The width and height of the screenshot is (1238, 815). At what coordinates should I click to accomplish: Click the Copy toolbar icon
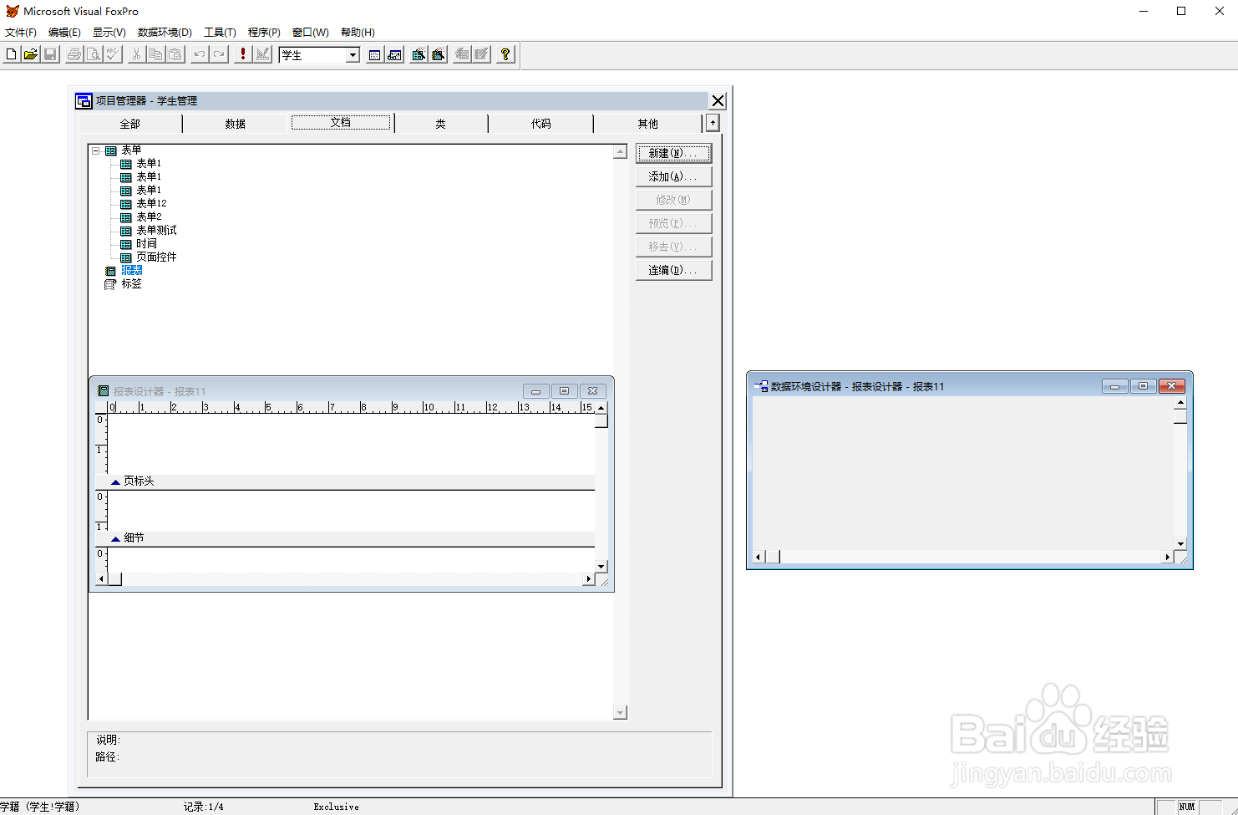point(155,54)
